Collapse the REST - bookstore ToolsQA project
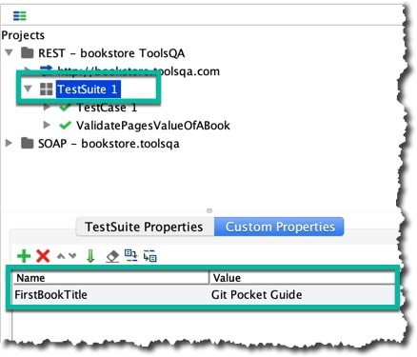 click(x=10, y=52)
